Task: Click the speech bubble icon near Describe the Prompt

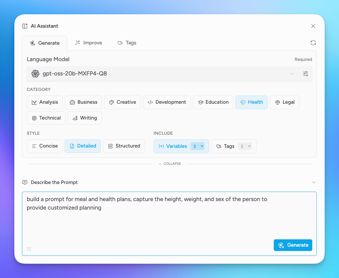Action: click(x=25, y=182)
